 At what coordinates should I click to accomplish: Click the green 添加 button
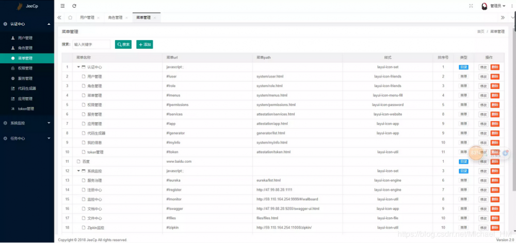(x=144, y=44)
